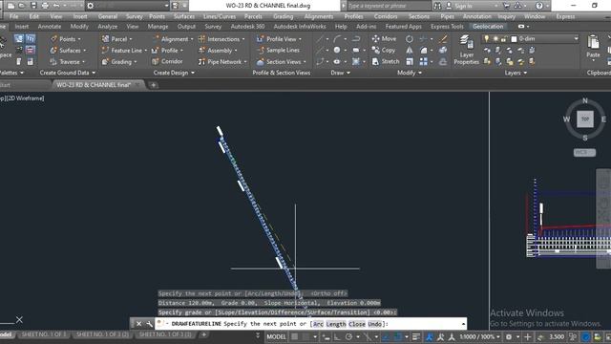
Task: Click the Copy tool
Action: click(x=384, y=50)
